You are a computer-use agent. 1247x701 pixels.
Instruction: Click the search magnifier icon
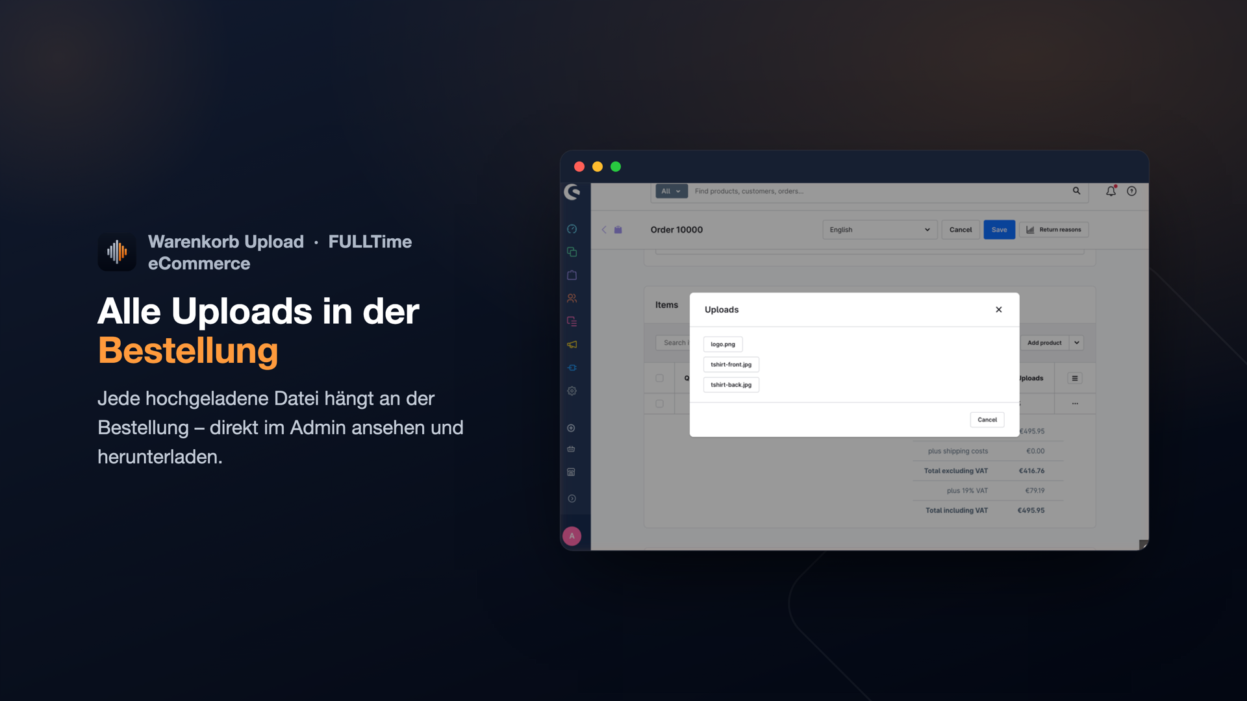(1076, 191)
